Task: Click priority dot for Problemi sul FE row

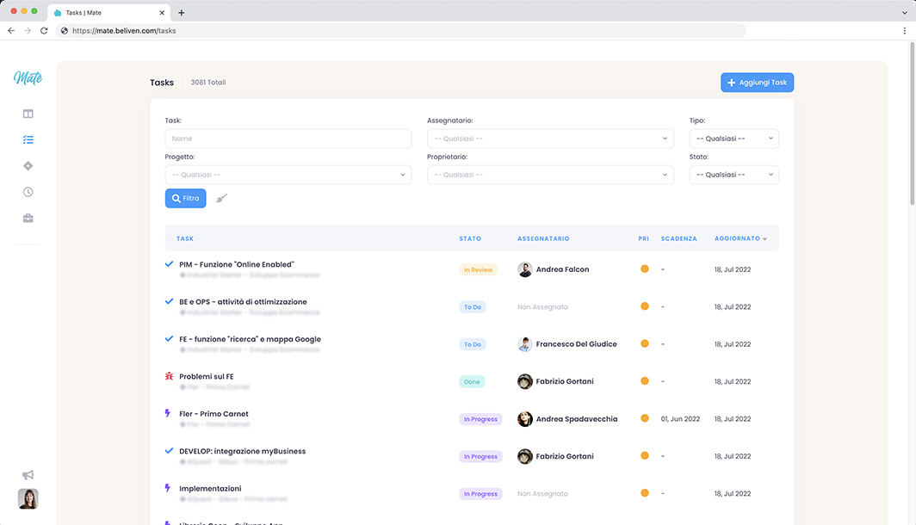Action: pos(644,380)
